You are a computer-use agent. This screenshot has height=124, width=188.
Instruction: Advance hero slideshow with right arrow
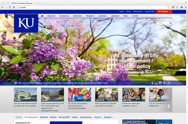coord(170,49)
